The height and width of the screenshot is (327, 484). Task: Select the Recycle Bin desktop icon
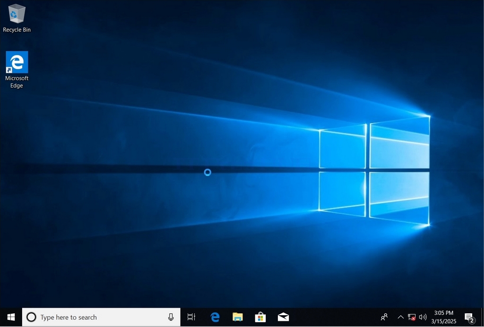pyautogui.click(x=17, y=17)
